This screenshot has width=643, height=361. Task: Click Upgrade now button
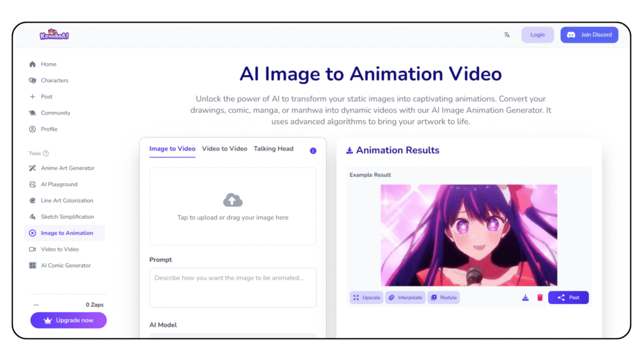[x=68, y=320]
